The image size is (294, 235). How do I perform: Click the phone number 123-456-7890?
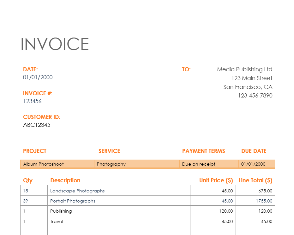point(255,96)
